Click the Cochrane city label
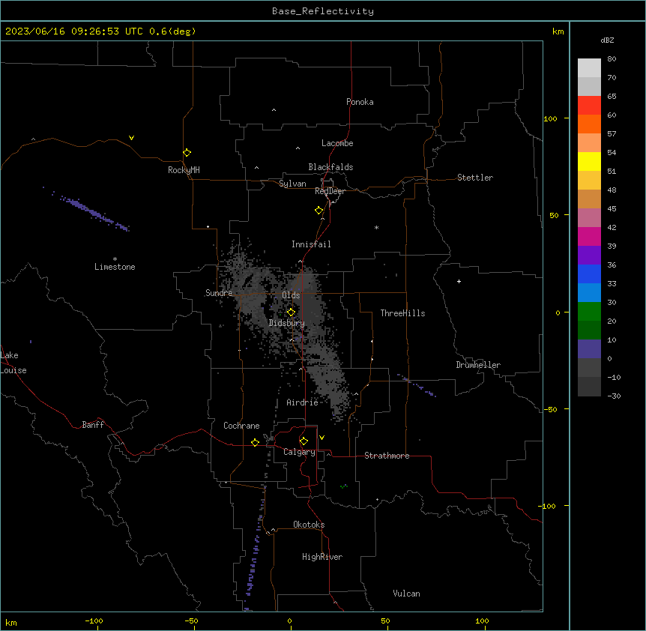The width and height of the screenshot is (646, 631). [x=241, y=426]
